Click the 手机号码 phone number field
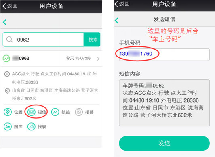 tap(164, 54)
